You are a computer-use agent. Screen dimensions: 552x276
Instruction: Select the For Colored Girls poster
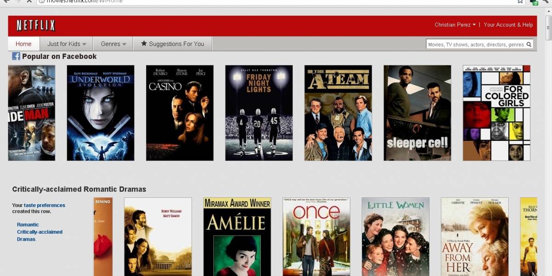(x=496, y=113)
